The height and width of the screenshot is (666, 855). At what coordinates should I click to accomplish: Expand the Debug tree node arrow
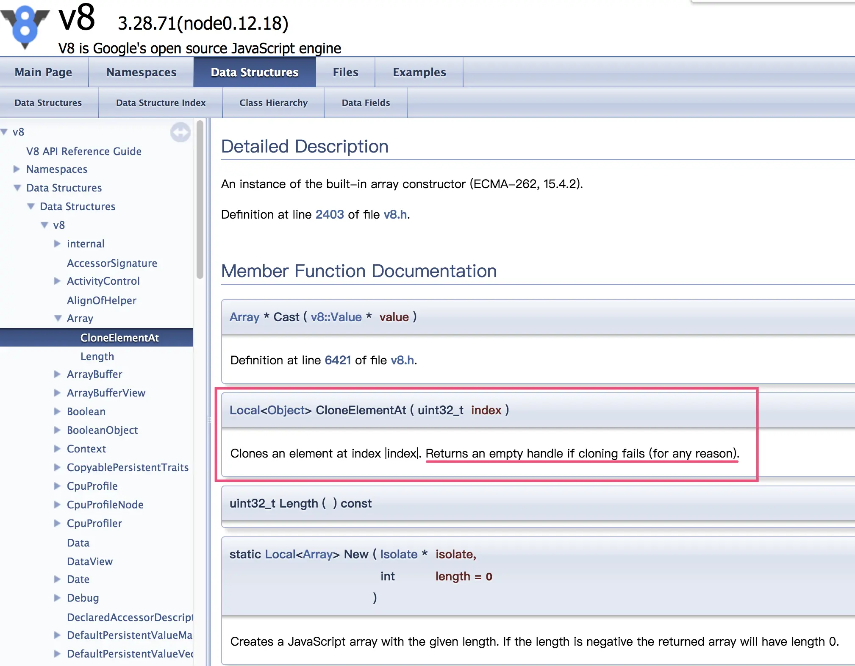coord(57,598)
